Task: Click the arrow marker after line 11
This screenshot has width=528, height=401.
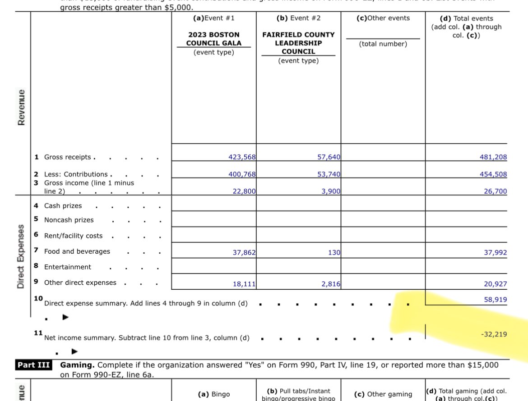Action: coord(75,351)
